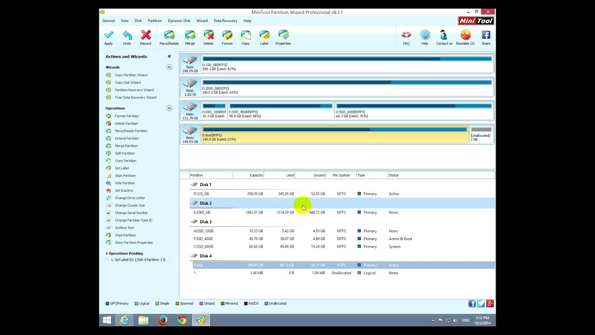Click Wipe Partition operation
This screenshot has height=335, width=595.
click(x=126, y=235)
